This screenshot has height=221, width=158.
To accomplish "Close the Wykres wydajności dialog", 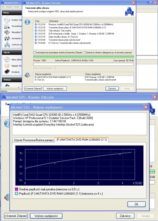I will coord(146,107).
